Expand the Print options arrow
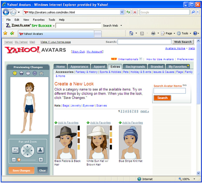 coord(158,34)
